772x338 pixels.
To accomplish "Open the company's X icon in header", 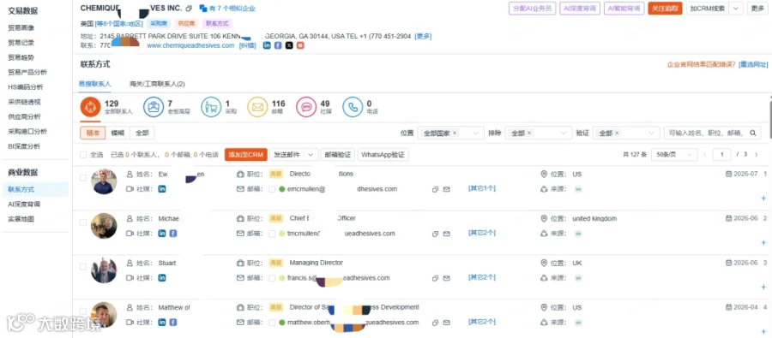I will (289, 45).
